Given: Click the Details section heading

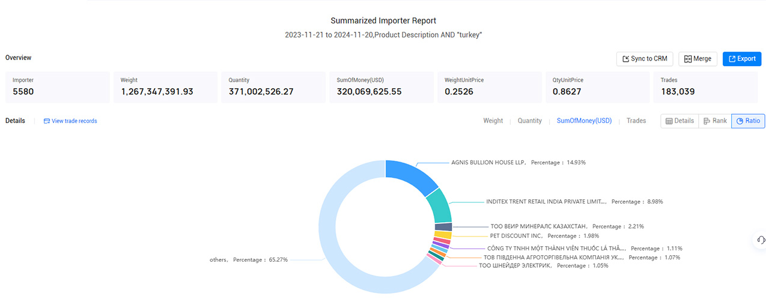Looking at the screenshot, I should [x=16, y=121].
